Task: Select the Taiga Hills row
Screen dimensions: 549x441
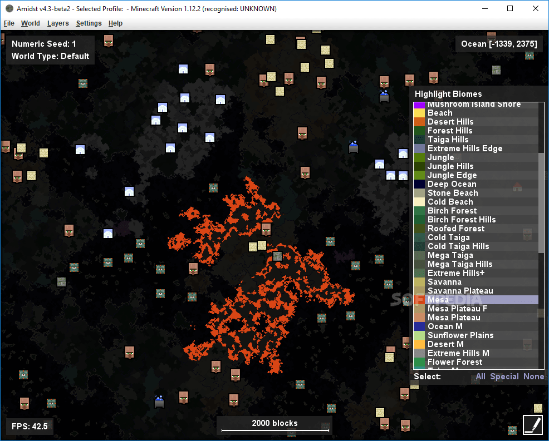Action: 476,140
